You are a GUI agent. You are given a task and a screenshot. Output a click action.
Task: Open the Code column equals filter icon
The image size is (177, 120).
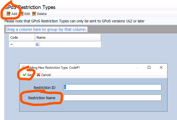pos(12,44)
